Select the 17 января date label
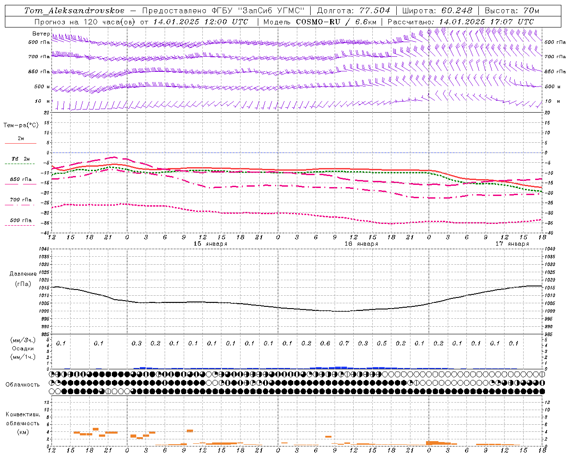 [x=512, y=244]
